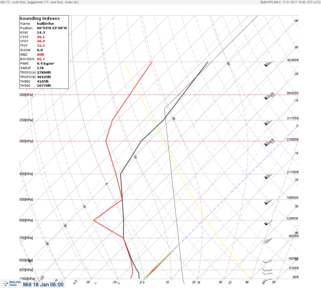Screen dimensions: 321x288
Task: Click the 700[hPa] pressure label
Action: coord(26,238)
